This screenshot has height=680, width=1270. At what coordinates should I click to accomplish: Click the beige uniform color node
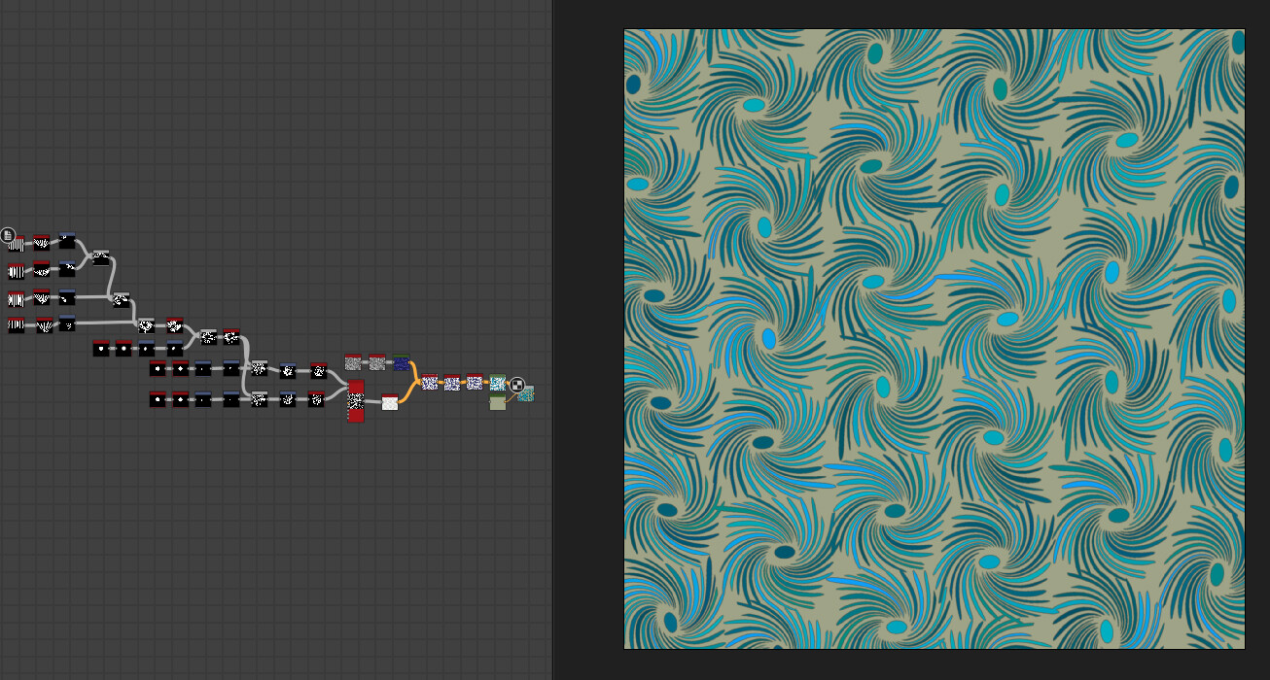pos(498,402)
